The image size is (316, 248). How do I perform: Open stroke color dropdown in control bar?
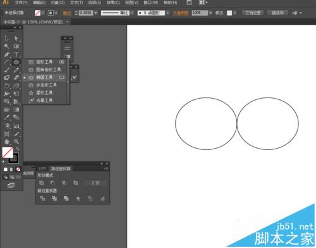click(x=56, y=13)
